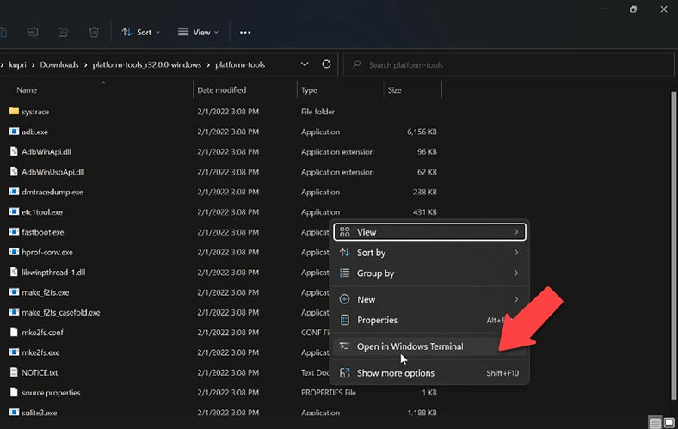Switch to details view layout button
Screen dimensions: 678x429
[x=655, y=422]
